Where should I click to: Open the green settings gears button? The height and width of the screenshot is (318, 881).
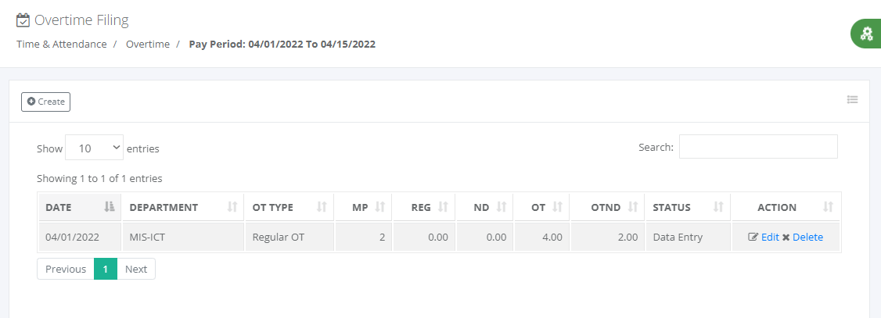click(x=866, y=34)
